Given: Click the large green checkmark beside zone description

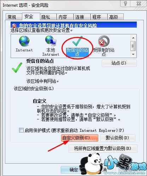Looking at the screenshot, I should coord(17,68).
